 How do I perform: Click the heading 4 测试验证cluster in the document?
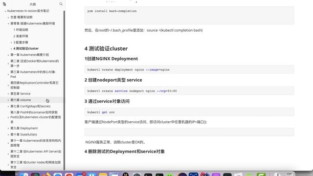tap(106, 48)
